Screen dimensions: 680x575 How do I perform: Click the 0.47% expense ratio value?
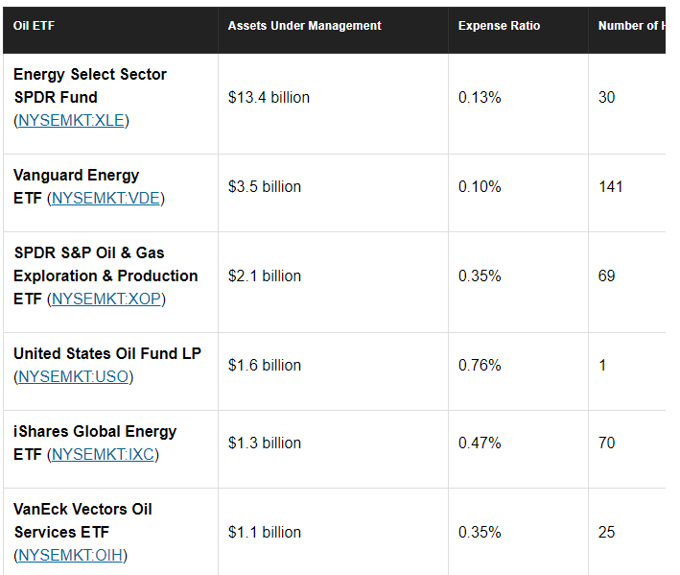tap(480, 443)
